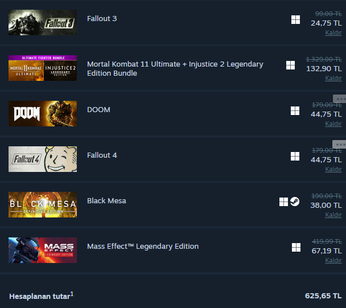
Task: Click the Windows platform icon for DOOM
Action: click(x=295, y=111)
